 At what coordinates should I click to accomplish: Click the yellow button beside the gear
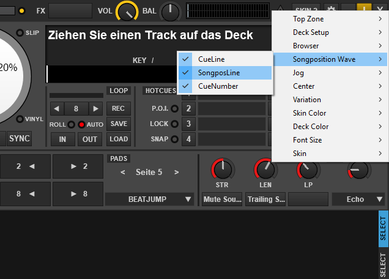coord(364,8)
